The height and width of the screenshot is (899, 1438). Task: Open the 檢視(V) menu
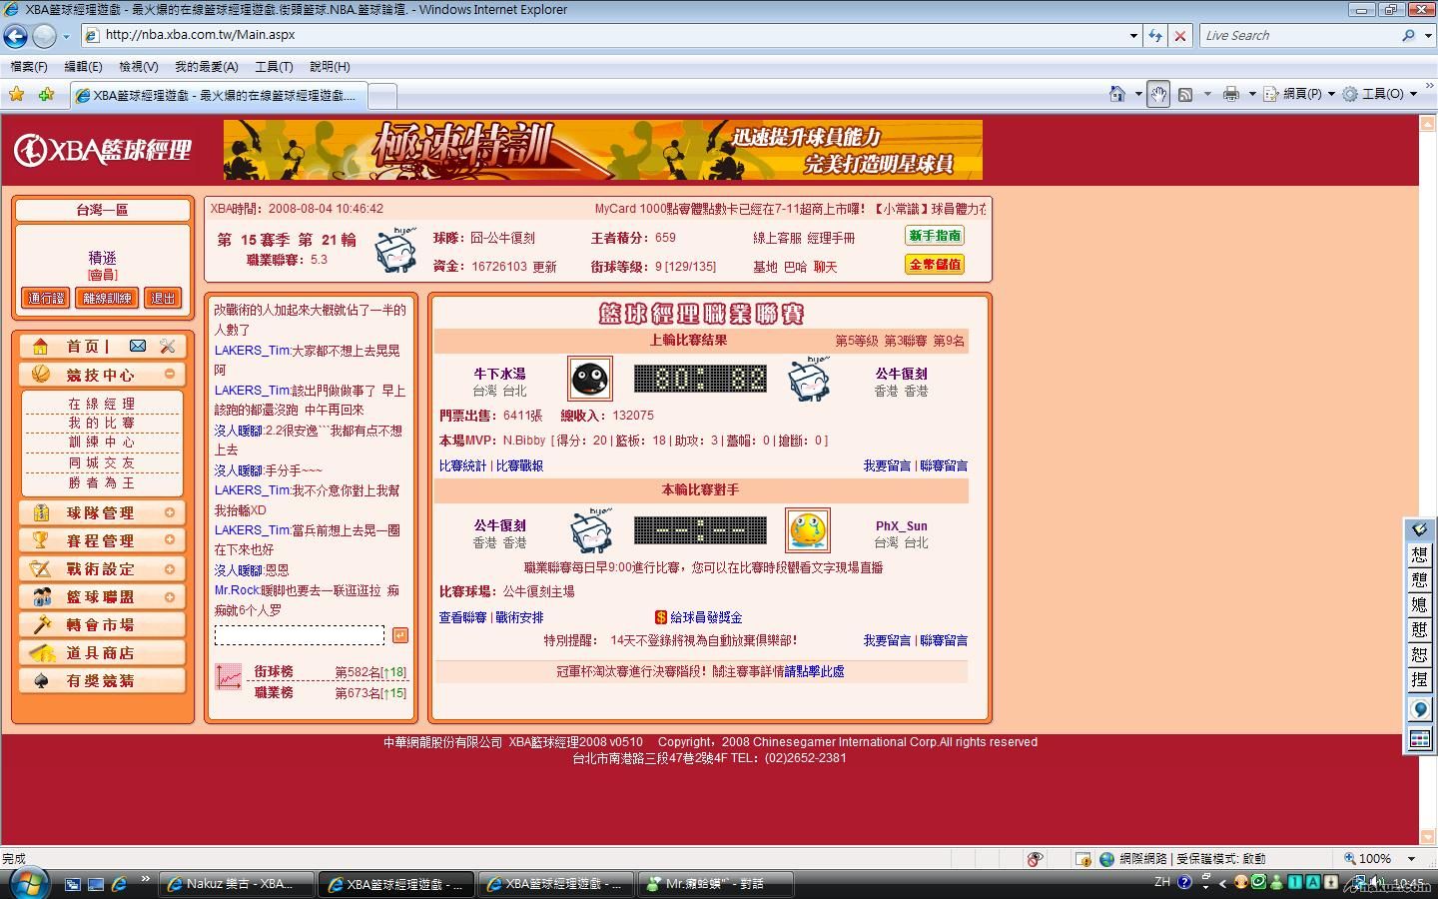138,66
